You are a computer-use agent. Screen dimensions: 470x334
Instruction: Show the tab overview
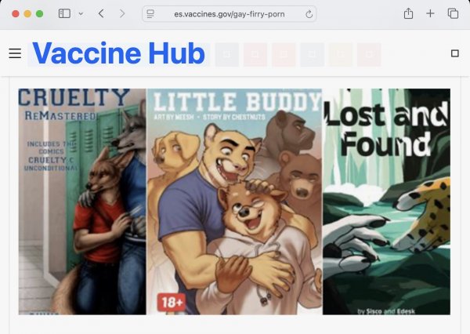[453, 13]
